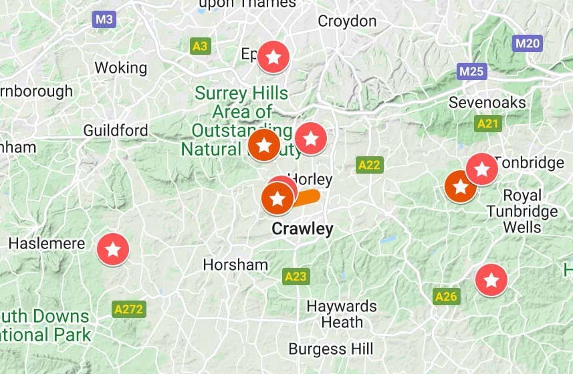Click the red star marker beside Tonbridge

point(482,170)
